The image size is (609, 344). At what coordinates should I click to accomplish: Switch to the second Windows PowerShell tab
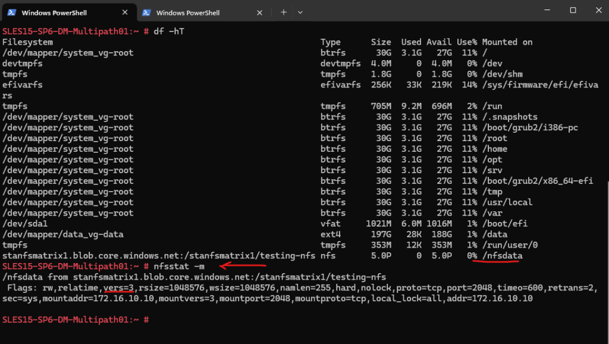(203, 12)
